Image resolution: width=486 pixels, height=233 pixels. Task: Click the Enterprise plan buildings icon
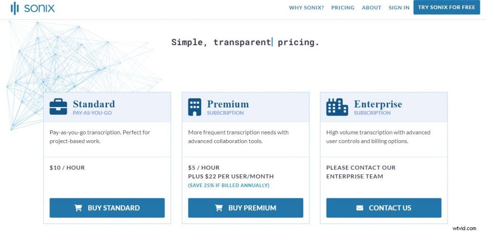coord(337,107)
